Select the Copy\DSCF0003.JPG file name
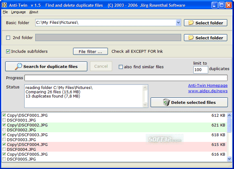Image resolution: width=234 pixels, height=169 pixels. (27, 135)
